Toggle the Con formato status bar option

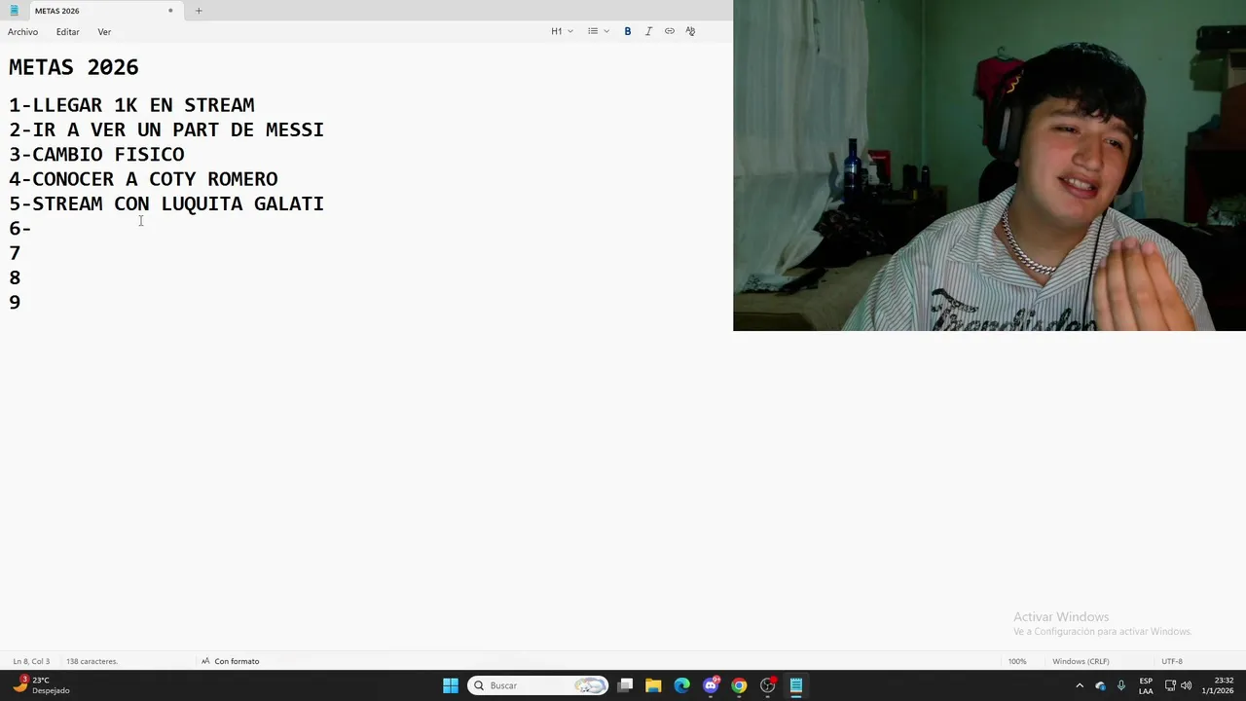[x=231, y=661]
